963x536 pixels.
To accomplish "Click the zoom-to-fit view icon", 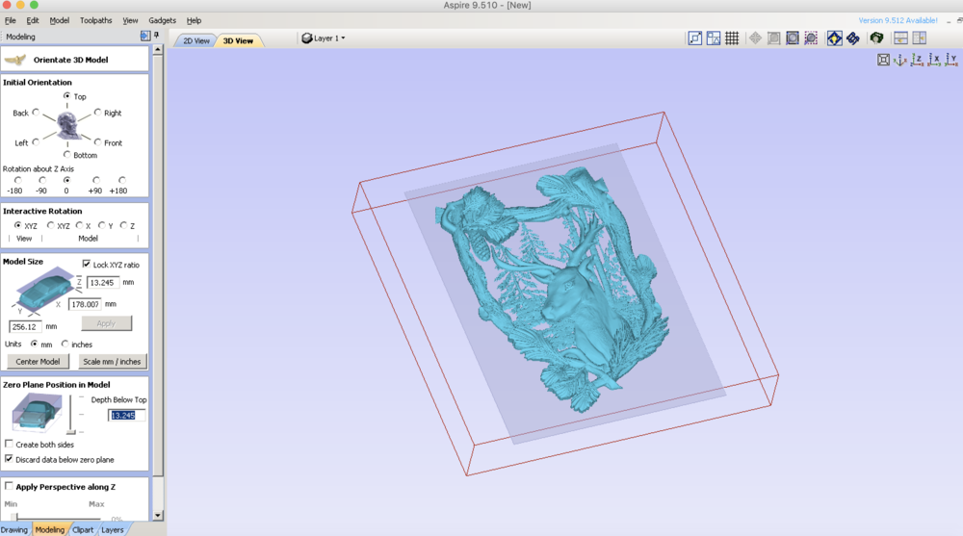I will pos(884,60).
